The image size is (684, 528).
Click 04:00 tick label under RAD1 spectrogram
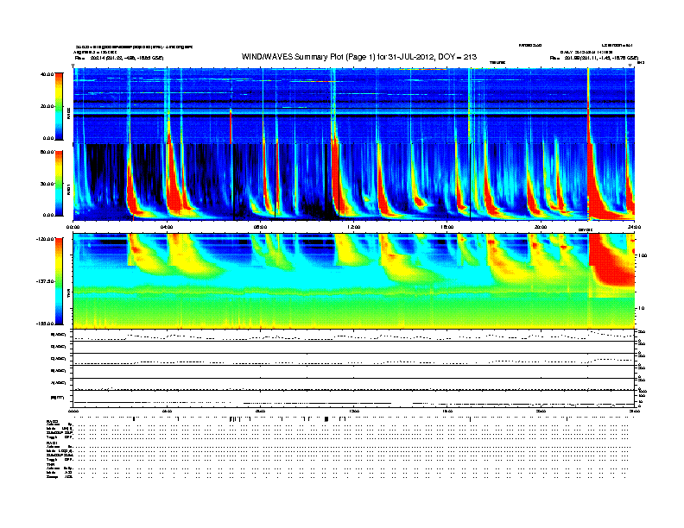tap(167, 227)
